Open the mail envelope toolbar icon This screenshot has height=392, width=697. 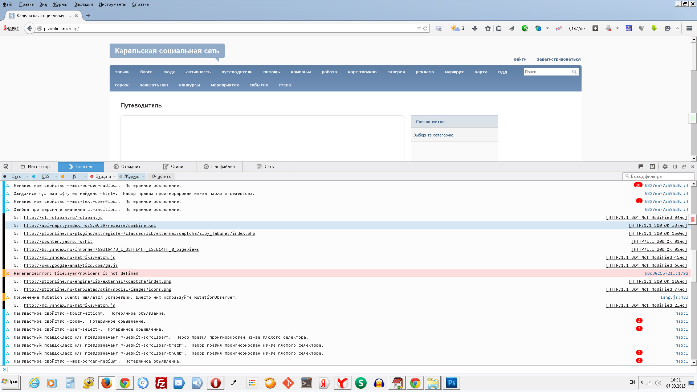tap(439, 28)
